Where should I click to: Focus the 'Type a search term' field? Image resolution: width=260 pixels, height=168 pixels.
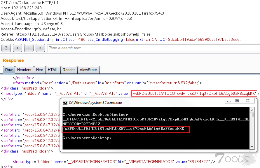pyautogui.click(x=154, y=48)
